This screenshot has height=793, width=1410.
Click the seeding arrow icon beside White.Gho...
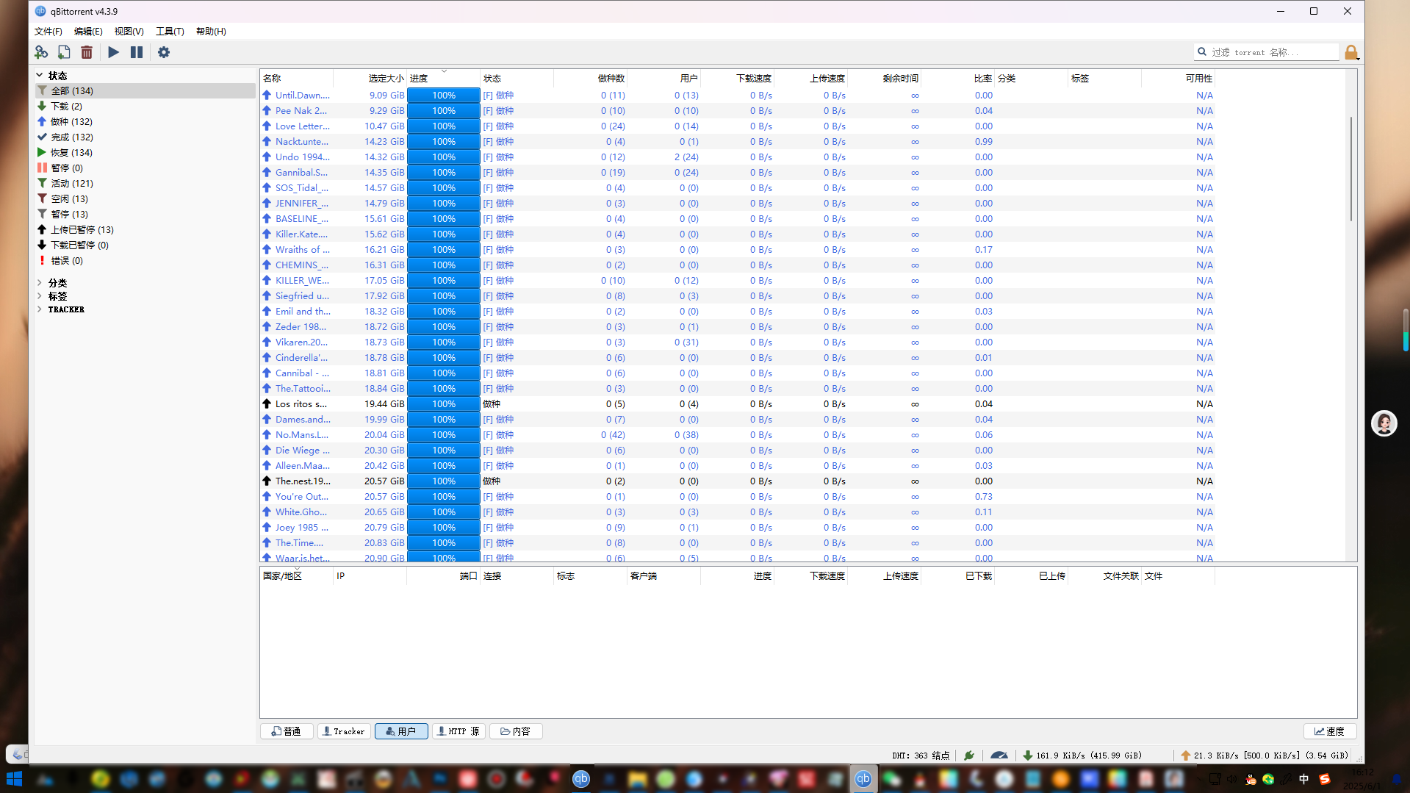point(267,512)
